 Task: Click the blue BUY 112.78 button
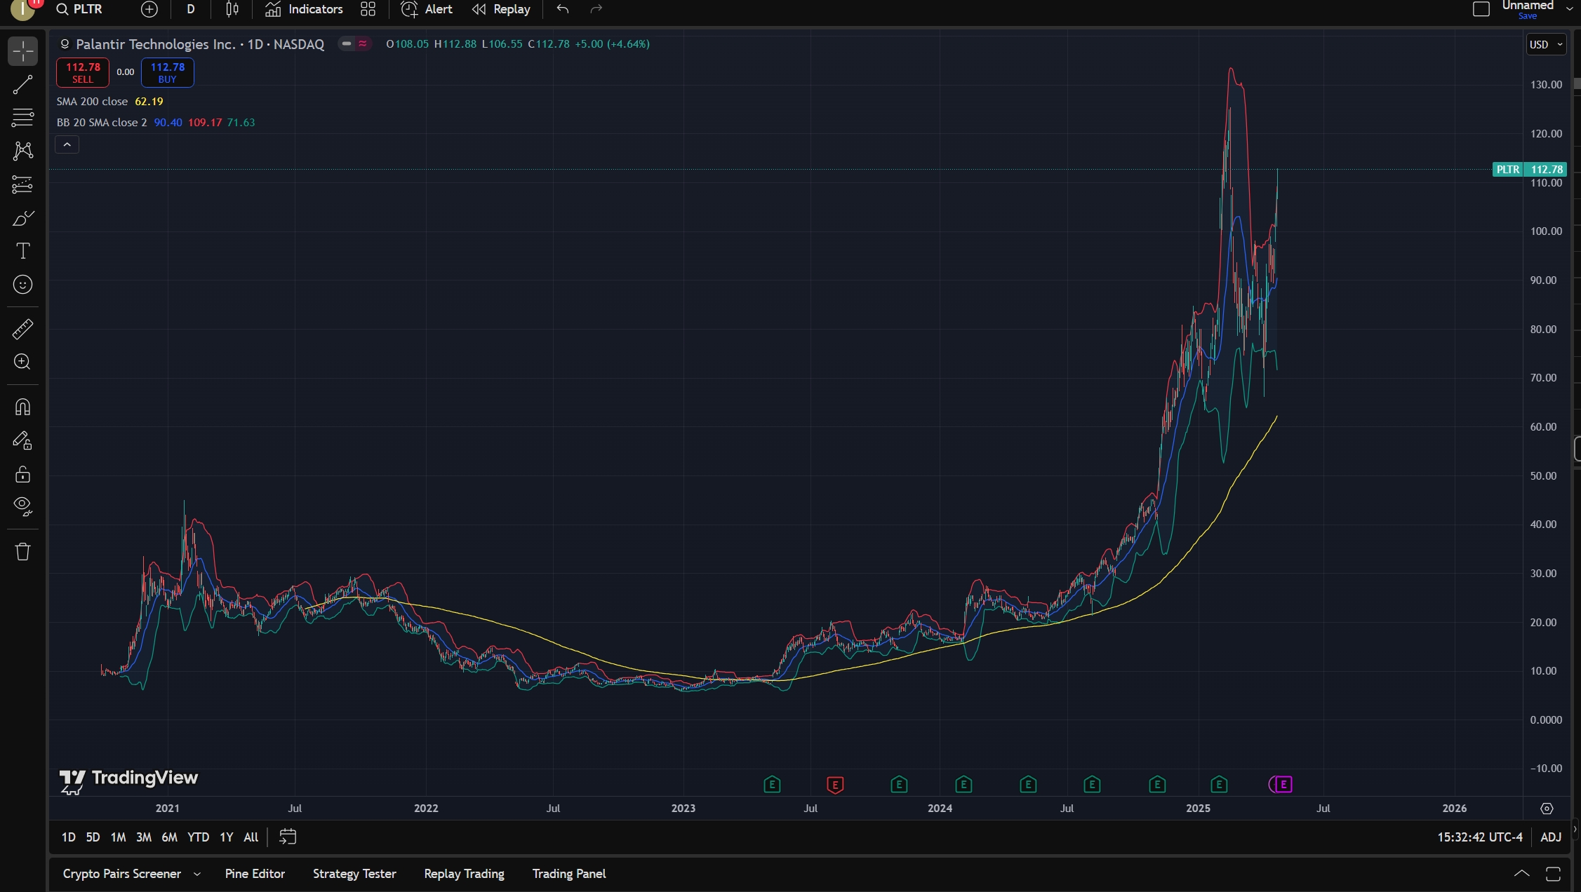pyautogui.click(x=168, y=72)
